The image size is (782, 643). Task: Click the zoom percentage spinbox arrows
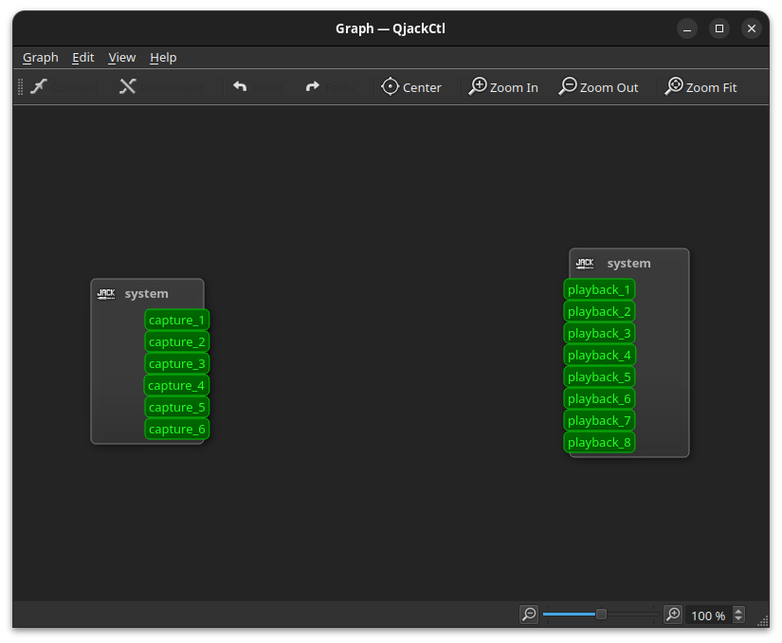tap(738, 615)
